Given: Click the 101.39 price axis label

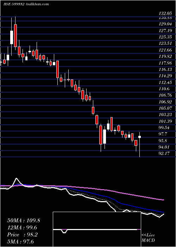Looking at the screenshot, I should click(165, 121).
